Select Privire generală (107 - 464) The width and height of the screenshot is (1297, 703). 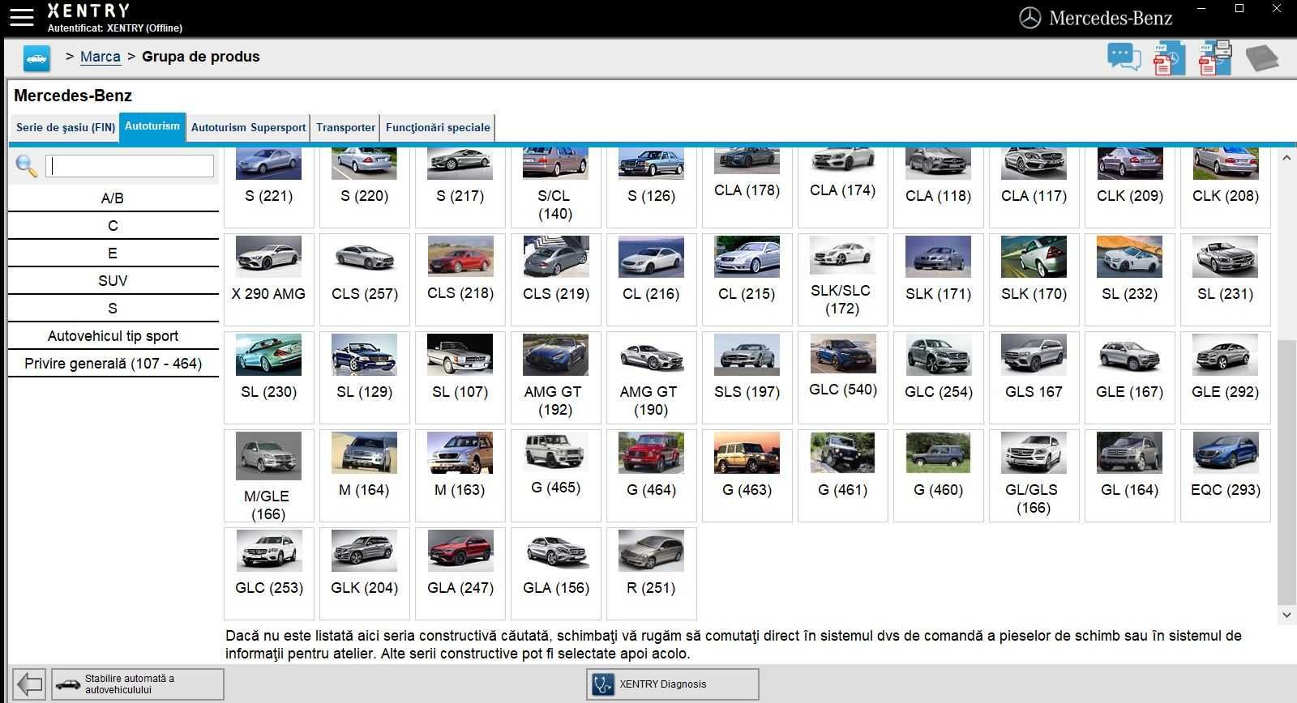113,364
